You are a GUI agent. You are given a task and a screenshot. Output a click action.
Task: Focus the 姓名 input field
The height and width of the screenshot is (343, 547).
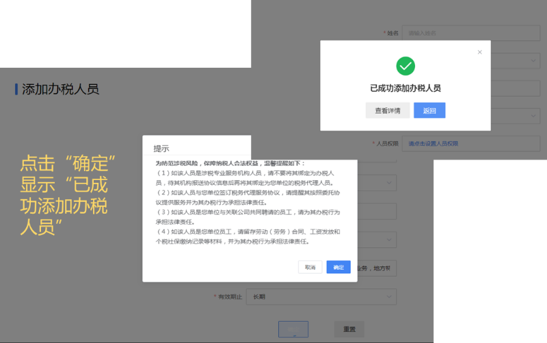(x=465, y=33)
